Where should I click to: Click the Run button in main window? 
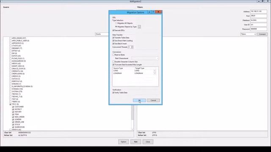tap(135, 142)
